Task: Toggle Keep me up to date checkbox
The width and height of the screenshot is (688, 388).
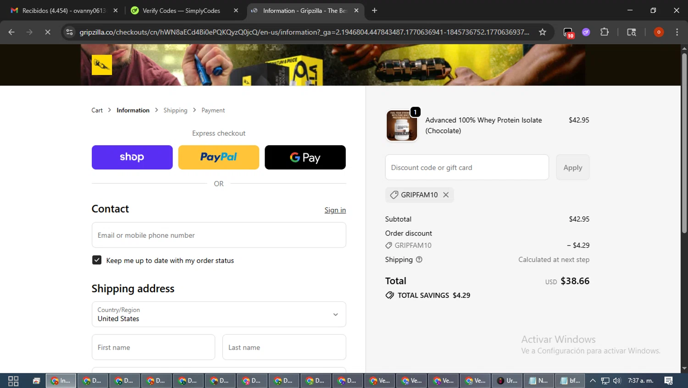Action: pyautogui.click(x=97, y=260)
